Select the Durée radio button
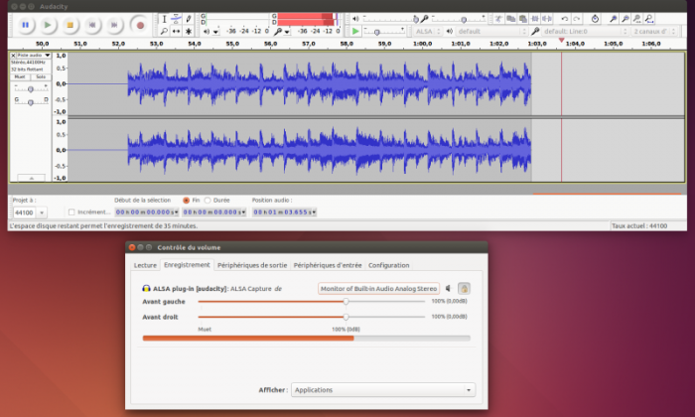 [x=208, y=200]
